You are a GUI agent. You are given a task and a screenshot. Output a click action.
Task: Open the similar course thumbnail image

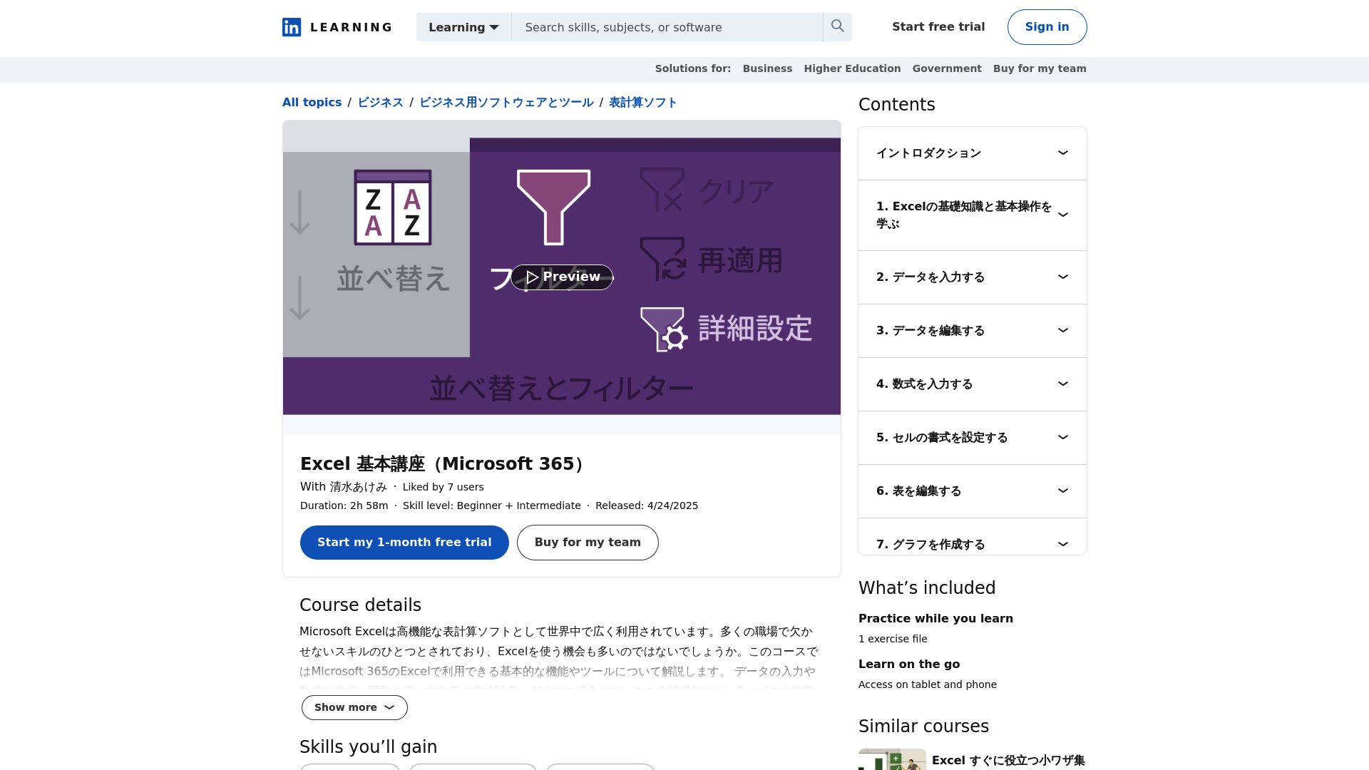pyautogui.click(x=892, y=760)
